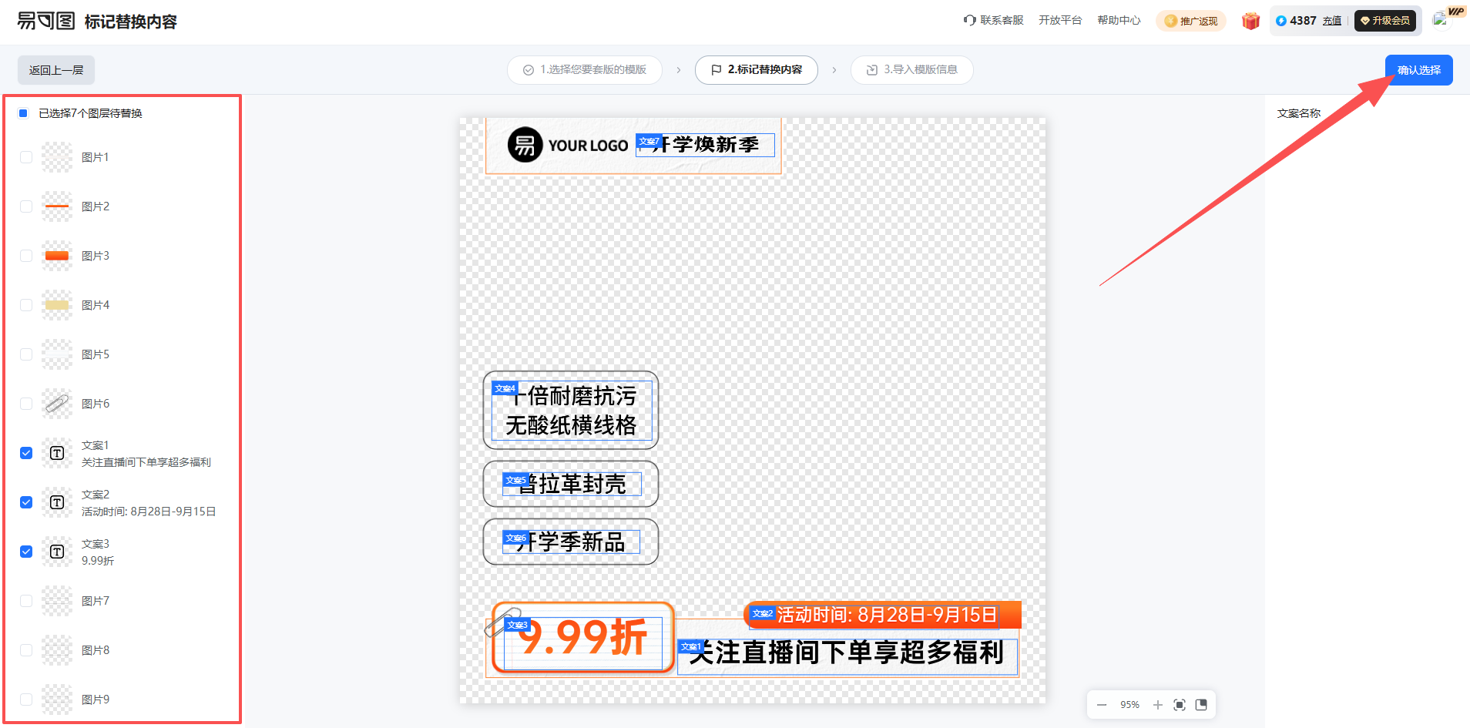Click the gift box icon in the top bar

(1250, 21)
